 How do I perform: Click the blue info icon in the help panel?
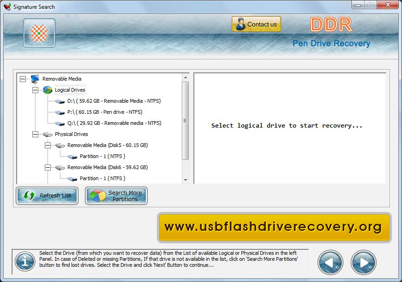coord(25,261)
